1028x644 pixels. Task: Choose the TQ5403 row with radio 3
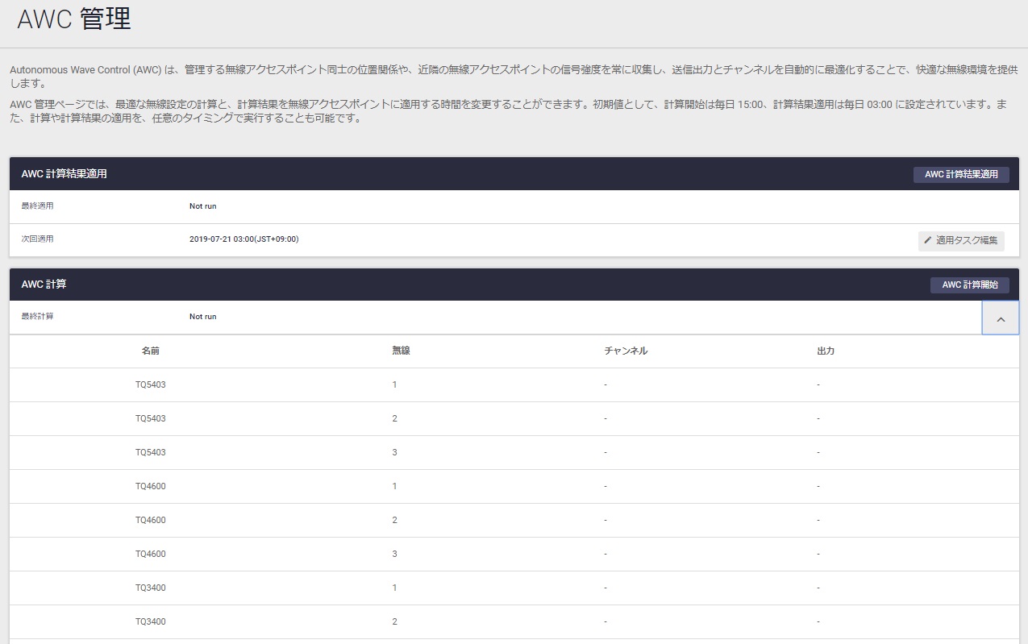pos(151,452)
